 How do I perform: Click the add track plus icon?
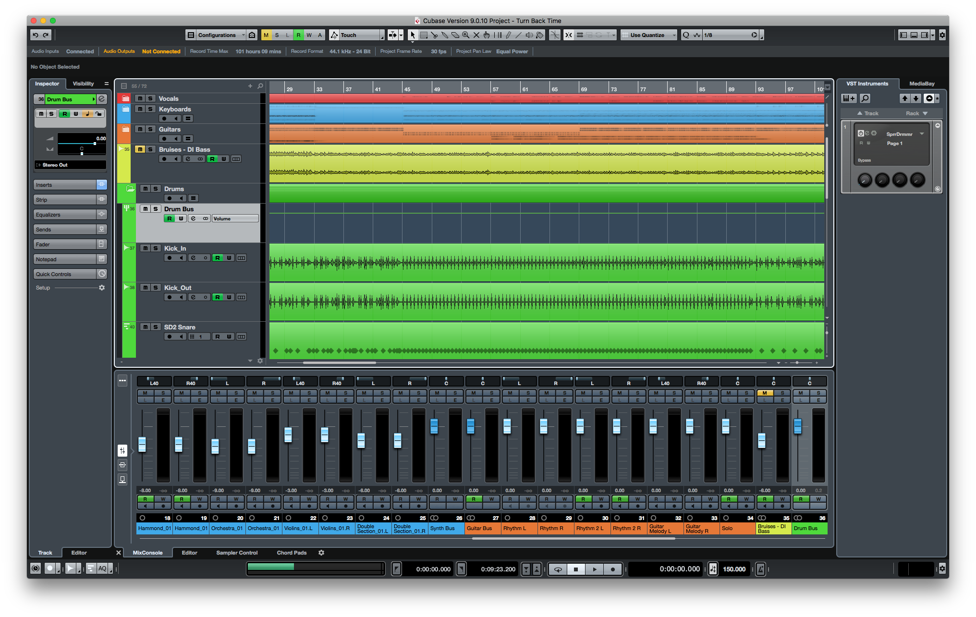(x=250, y=86)
